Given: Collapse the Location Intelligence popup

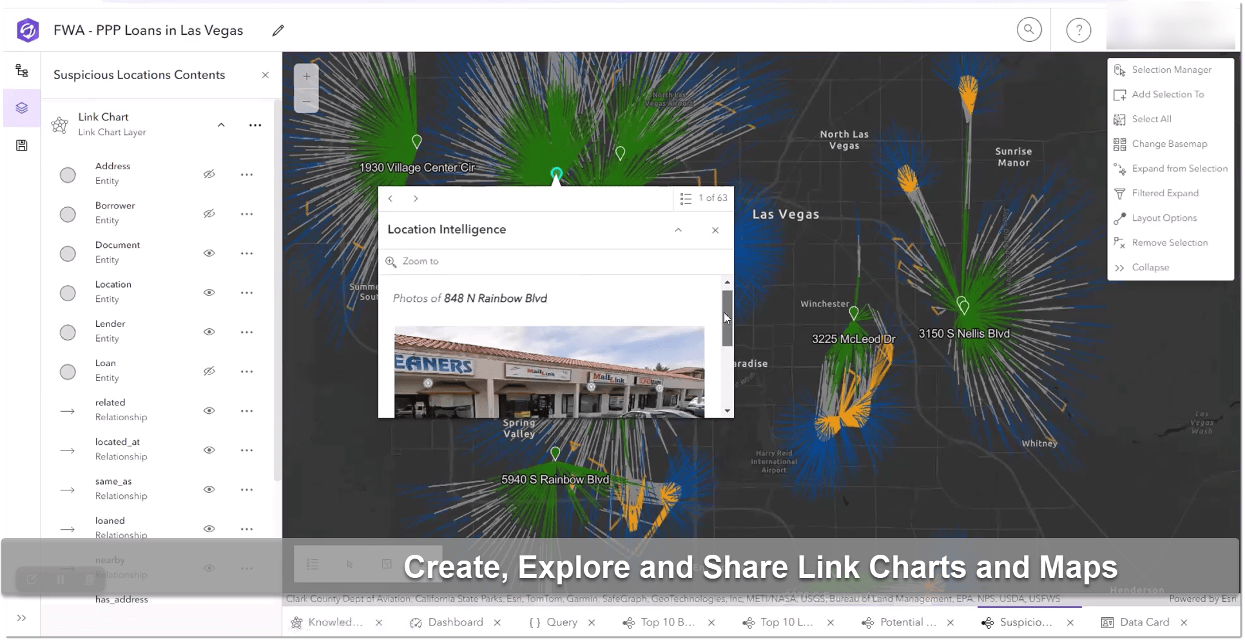Looking at the screenshot, I should [678, 230].
